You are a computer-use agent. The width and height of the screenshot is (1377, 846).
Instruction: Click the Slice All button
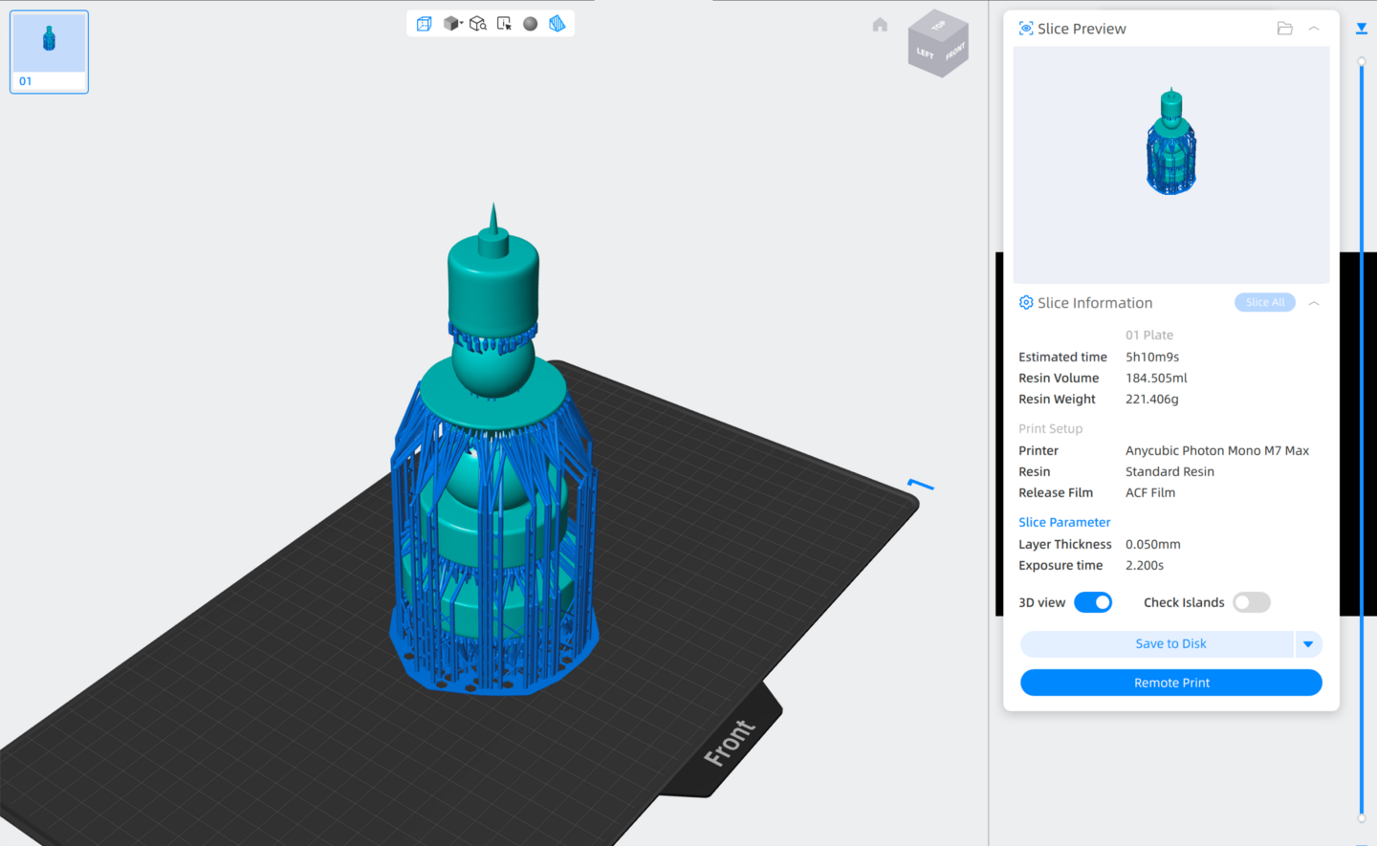1264,303
